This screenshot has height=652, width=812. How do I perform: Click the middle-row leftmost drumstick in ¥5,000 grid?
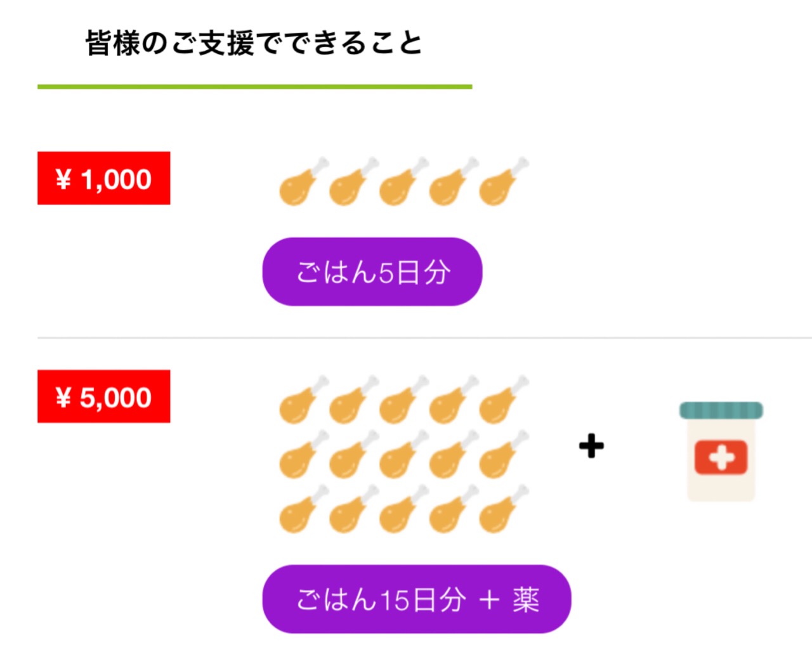pyautogui.click(x=304, y=454)
